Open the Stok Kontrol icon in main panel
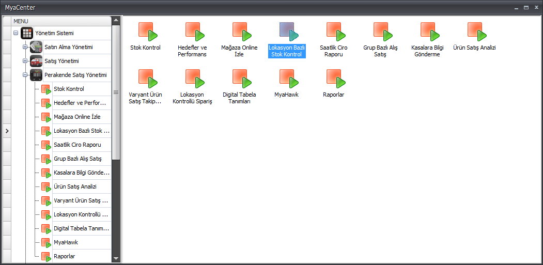This screenshot has width=543, height=265. pyautogui.click(x=148, y=32)
